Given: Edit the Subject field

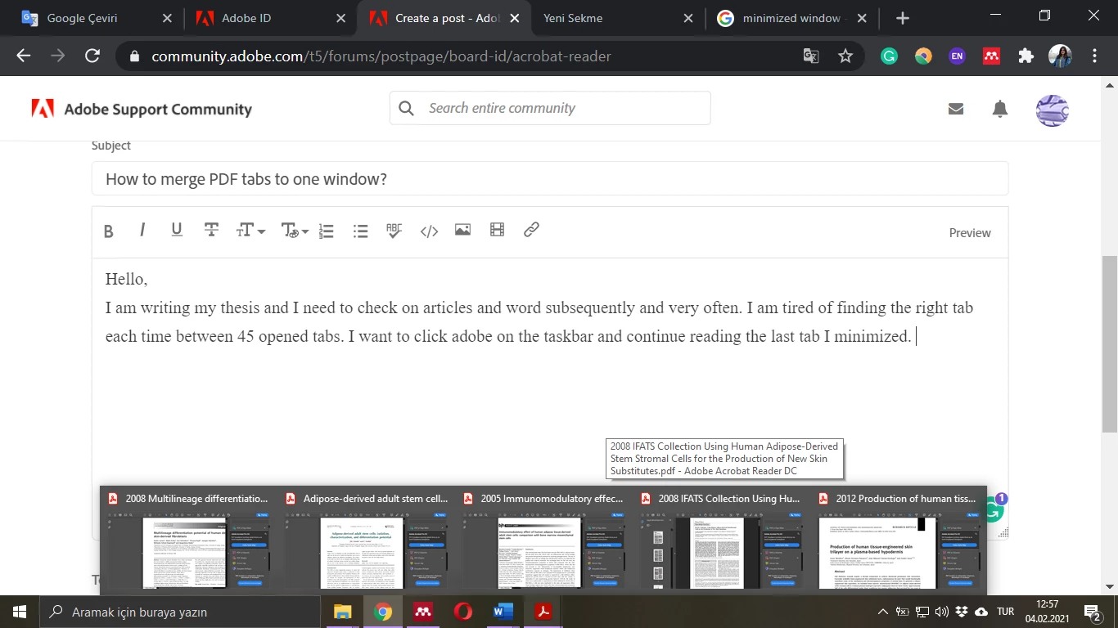Looking at the screenshot, I should tap(550, 178).
